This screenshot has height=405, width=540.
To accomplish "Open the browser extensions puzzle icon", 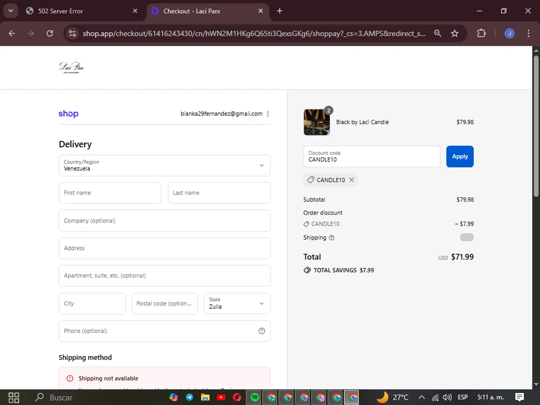I will tap(481, 33).
